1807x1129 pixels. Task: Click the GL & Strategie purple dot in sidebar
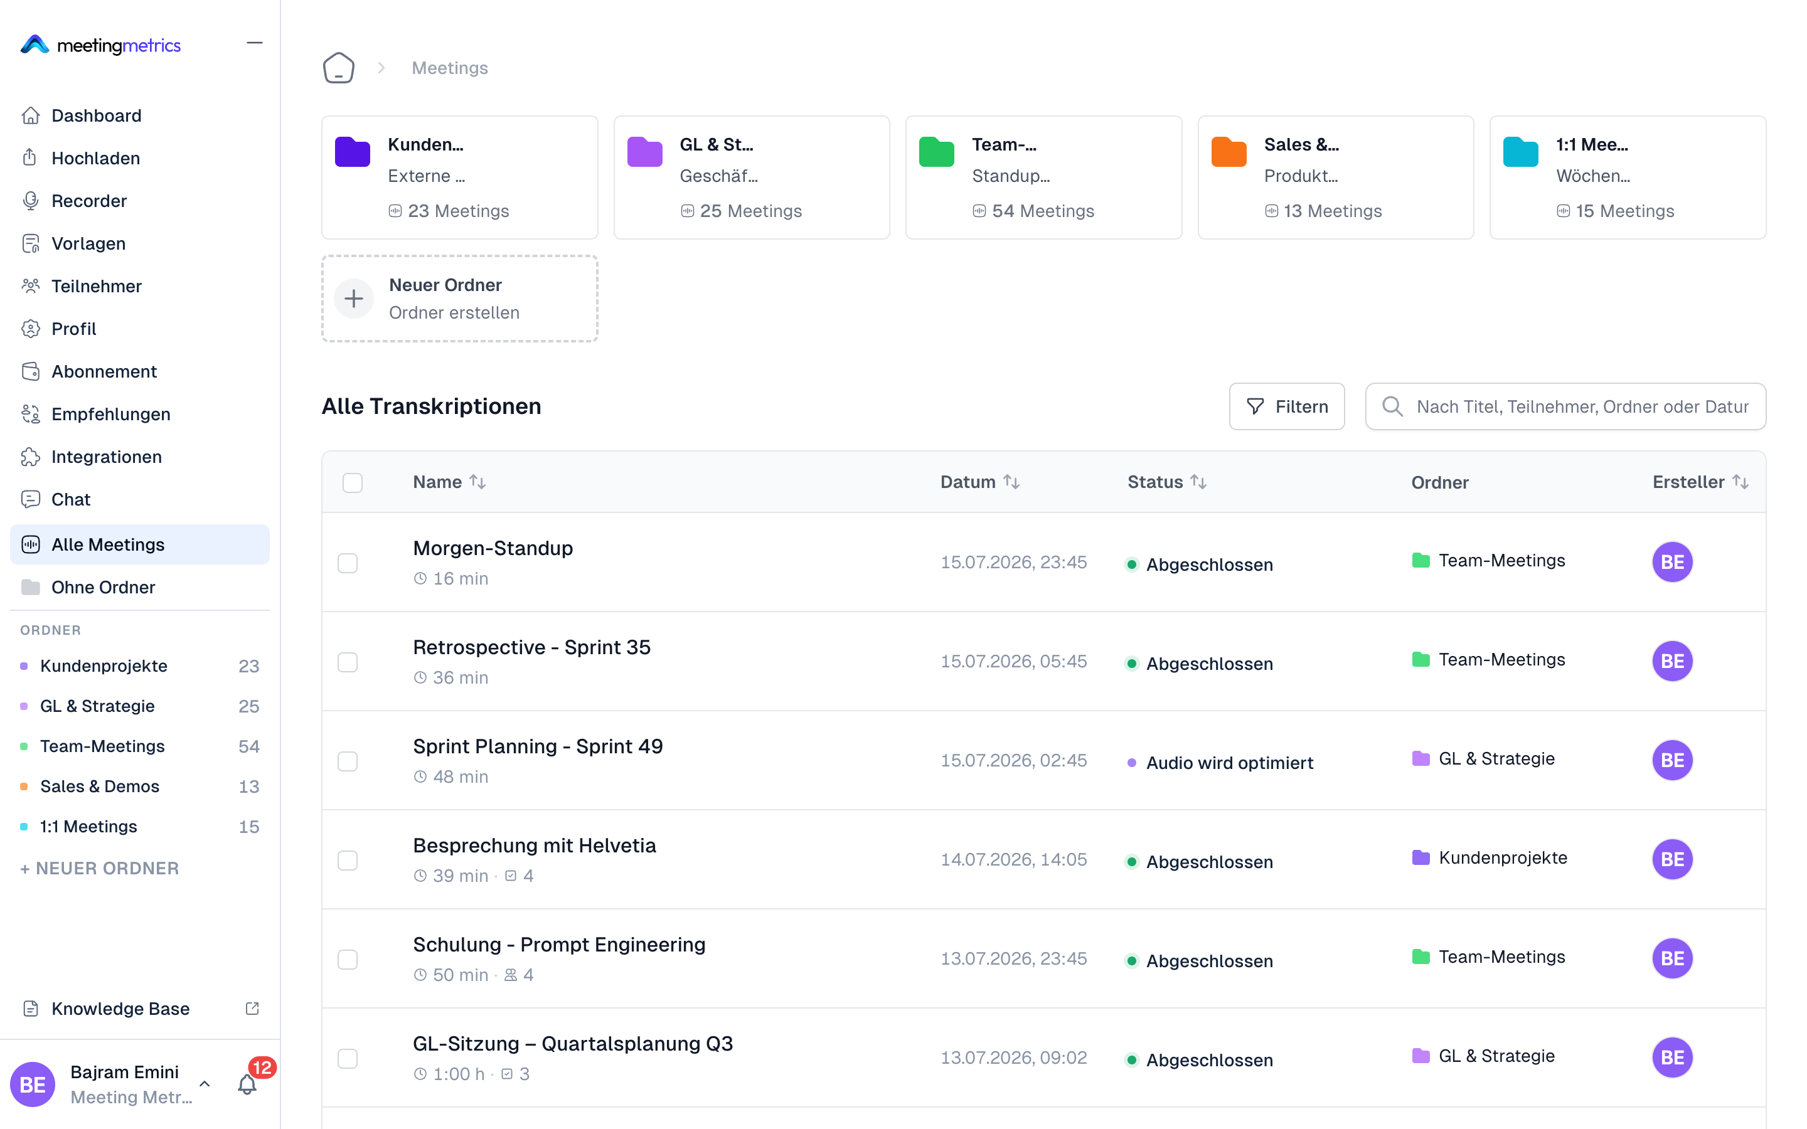pyautogui.click(x=24, y=706)
